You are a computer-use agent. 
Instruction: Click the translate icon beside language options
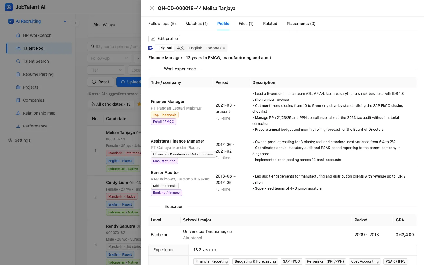(x=151, y=48)
